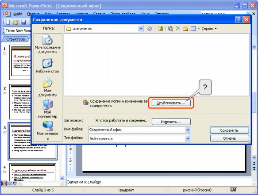Open Мое сетевое окружение location
Screen dimensions: 258x195
[47, 128]
